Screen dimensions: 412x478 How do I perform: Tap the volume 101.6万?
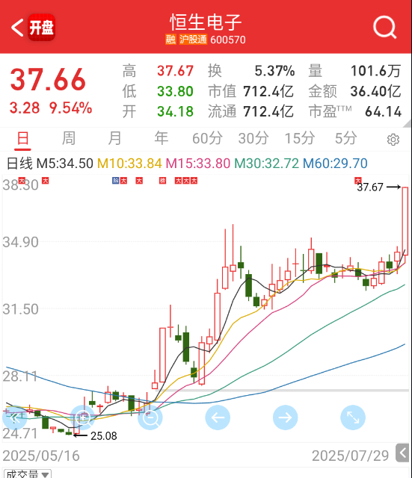point(375,71)
